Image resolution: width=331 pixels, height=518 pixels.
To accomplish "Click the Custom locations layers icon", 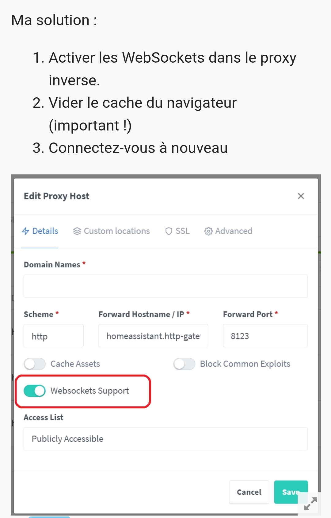I will [x=77, y=231].
